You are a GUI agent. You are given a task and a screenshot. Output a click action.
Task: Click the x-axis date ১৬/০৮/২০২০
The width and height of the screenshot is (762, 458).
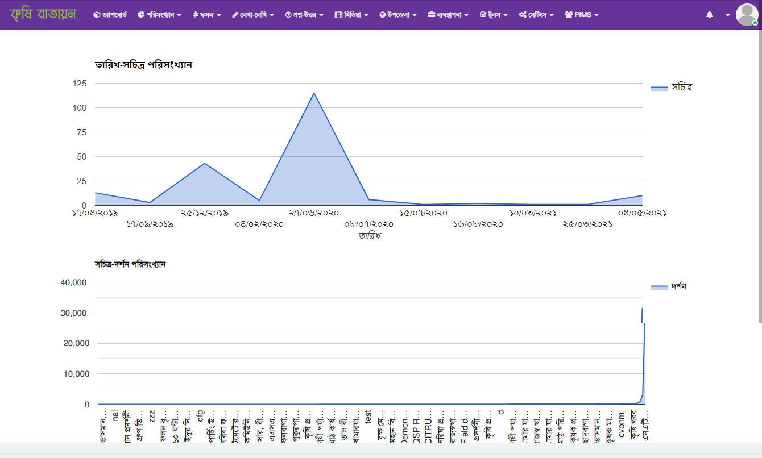pyautogui.click(x=478, y=224)
